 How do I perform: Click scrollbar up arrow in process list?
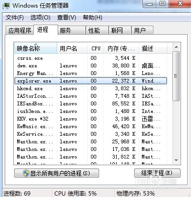tap(176, 47)
